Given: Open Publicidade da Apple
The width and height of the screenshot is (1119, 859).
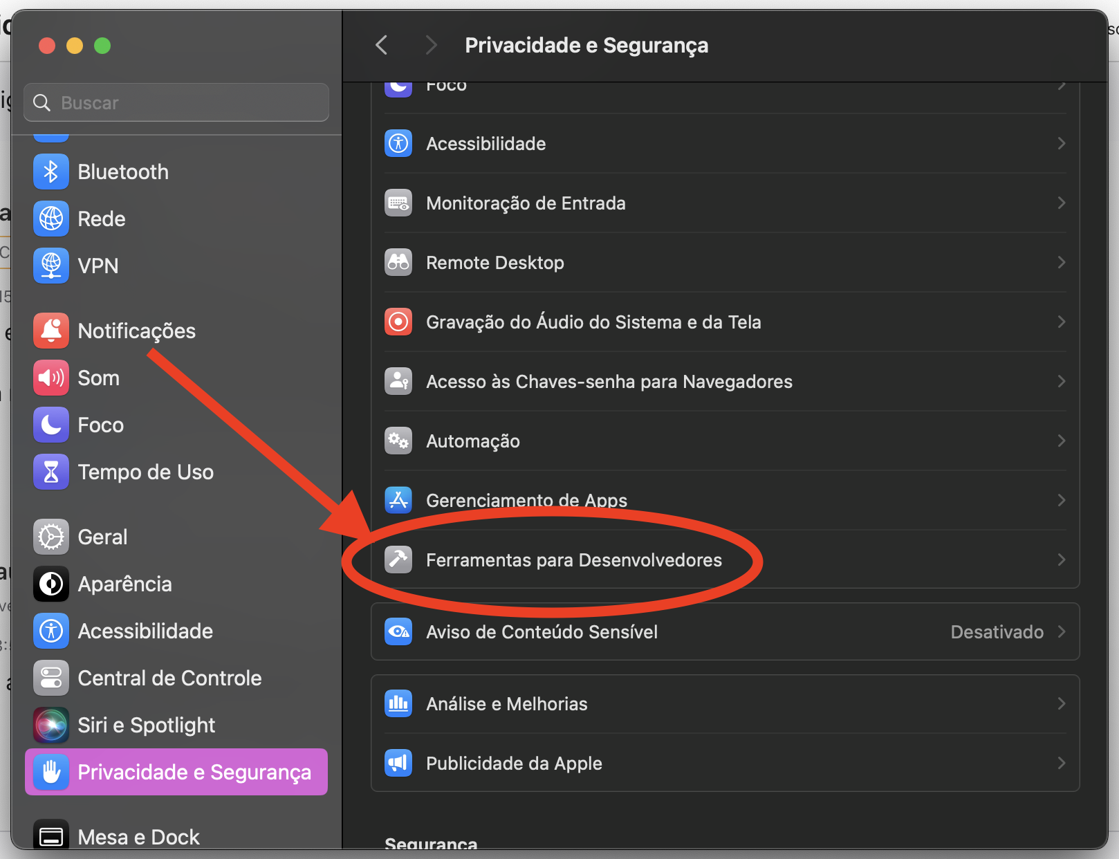Looking at the screenshot, I should click(x=514, y=764).
